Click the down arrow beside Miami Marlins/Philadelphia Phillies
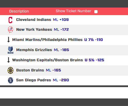Image resolution: width=128 pixels, height=106 pixels. [x=8, y=40]
